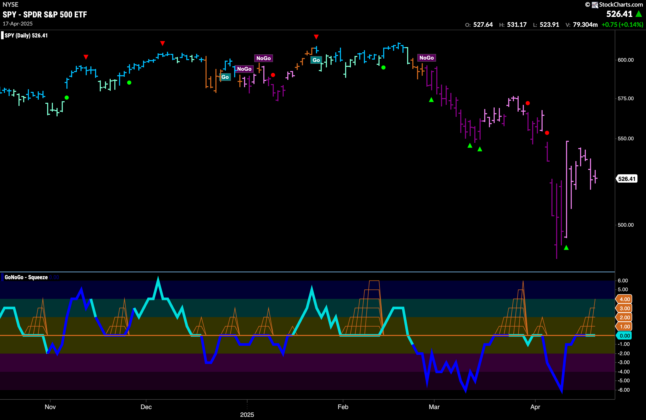Click the early January red circle marker
The image size is (646, 420).
[x=273, y=75]
